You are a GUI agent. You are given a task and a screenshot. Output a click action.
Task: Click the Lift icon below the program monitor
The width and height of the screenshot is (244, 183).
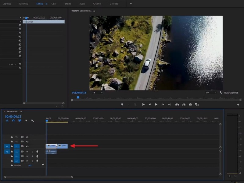pyautogui.click(x=178, y=104)
